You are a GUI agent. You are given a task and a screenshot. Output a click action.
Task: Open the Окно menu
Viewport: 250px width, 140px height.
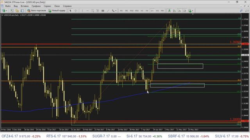coord(57,6)
